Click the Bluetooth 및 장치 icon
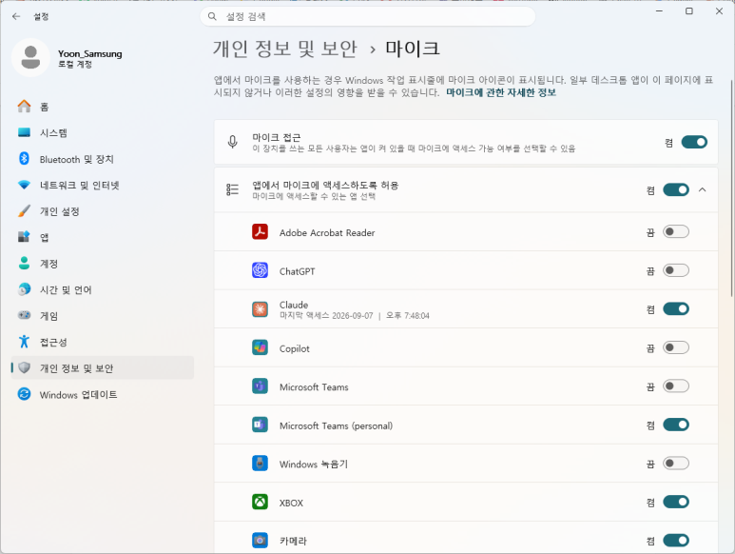Image resolution: width=735 pixels, height=554 pixels. [25, 159]
